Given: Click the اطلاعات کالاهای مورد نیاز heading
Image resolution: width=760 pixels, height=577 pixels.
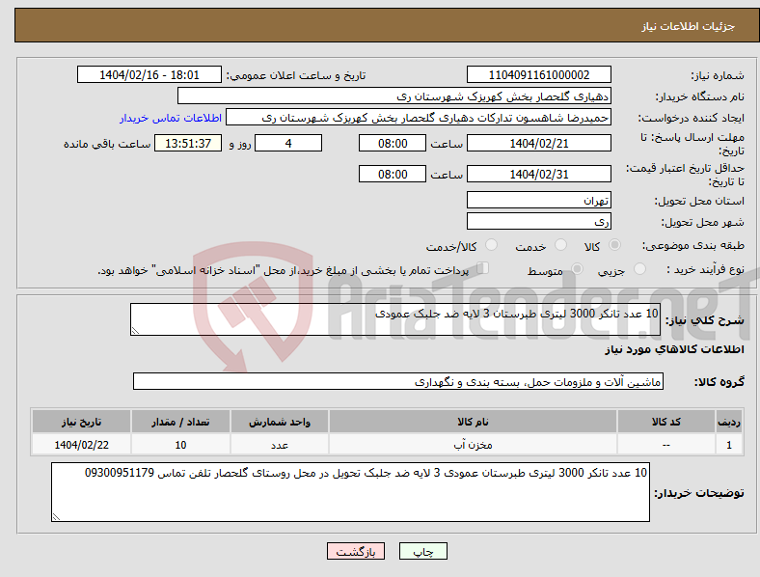Looking at the screenshot, I should coord(674,349).
